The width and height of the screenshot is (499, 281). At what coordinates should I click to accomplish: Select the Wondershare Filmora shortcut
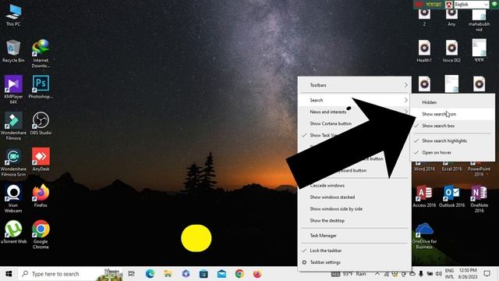pos(13,126)
